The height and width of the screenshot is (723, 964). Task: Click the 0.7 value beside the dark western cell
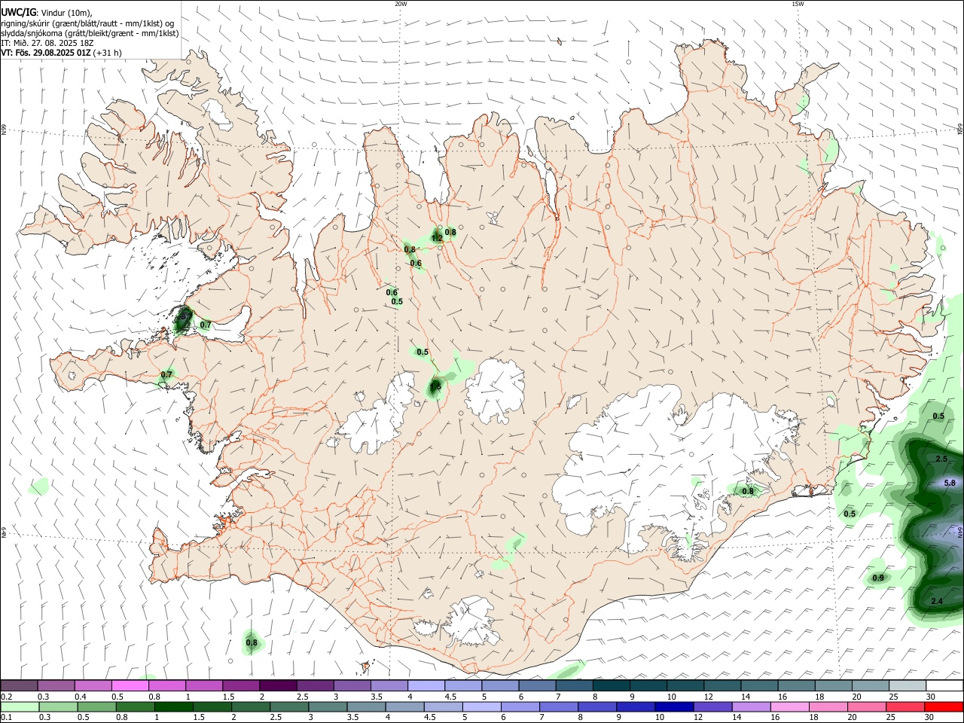[206, 325]
